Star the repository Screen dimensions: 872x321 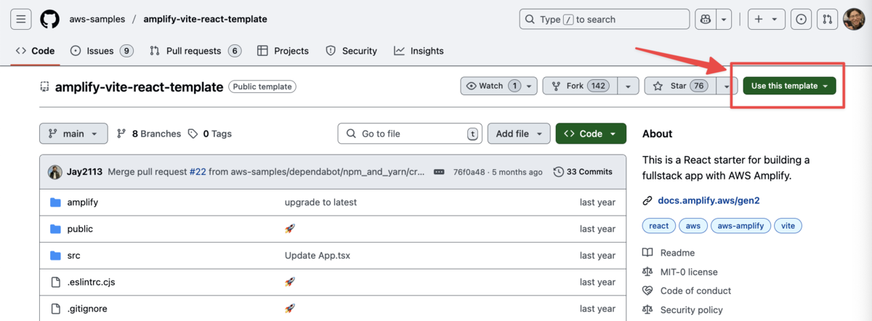pyautogui.click(x=679, y=86)
